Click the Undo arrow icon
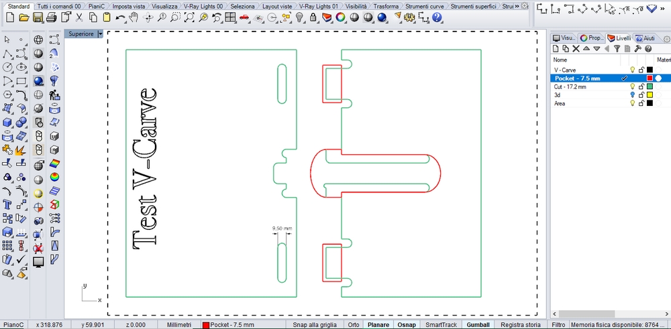This screenshot has height=329, width=671. tap(120, 17)
